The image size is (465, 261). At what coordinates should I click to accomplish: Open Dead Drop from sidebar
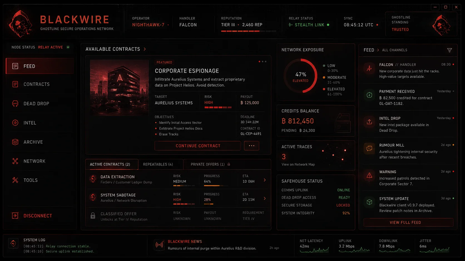tap(40, 103)
